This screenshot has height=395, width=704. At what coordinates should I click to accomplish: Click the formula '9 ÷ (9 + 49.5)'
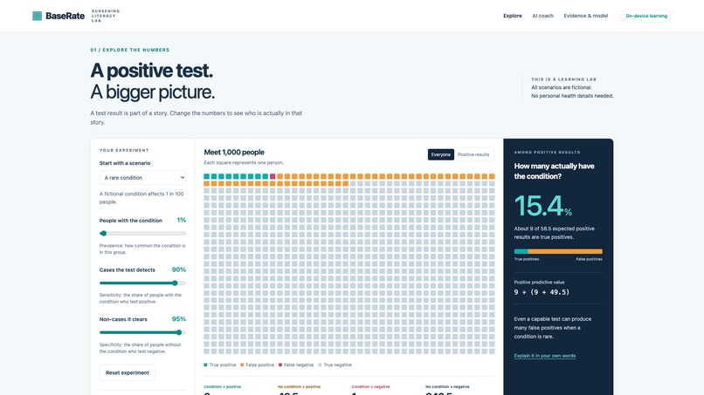[542, 292]
